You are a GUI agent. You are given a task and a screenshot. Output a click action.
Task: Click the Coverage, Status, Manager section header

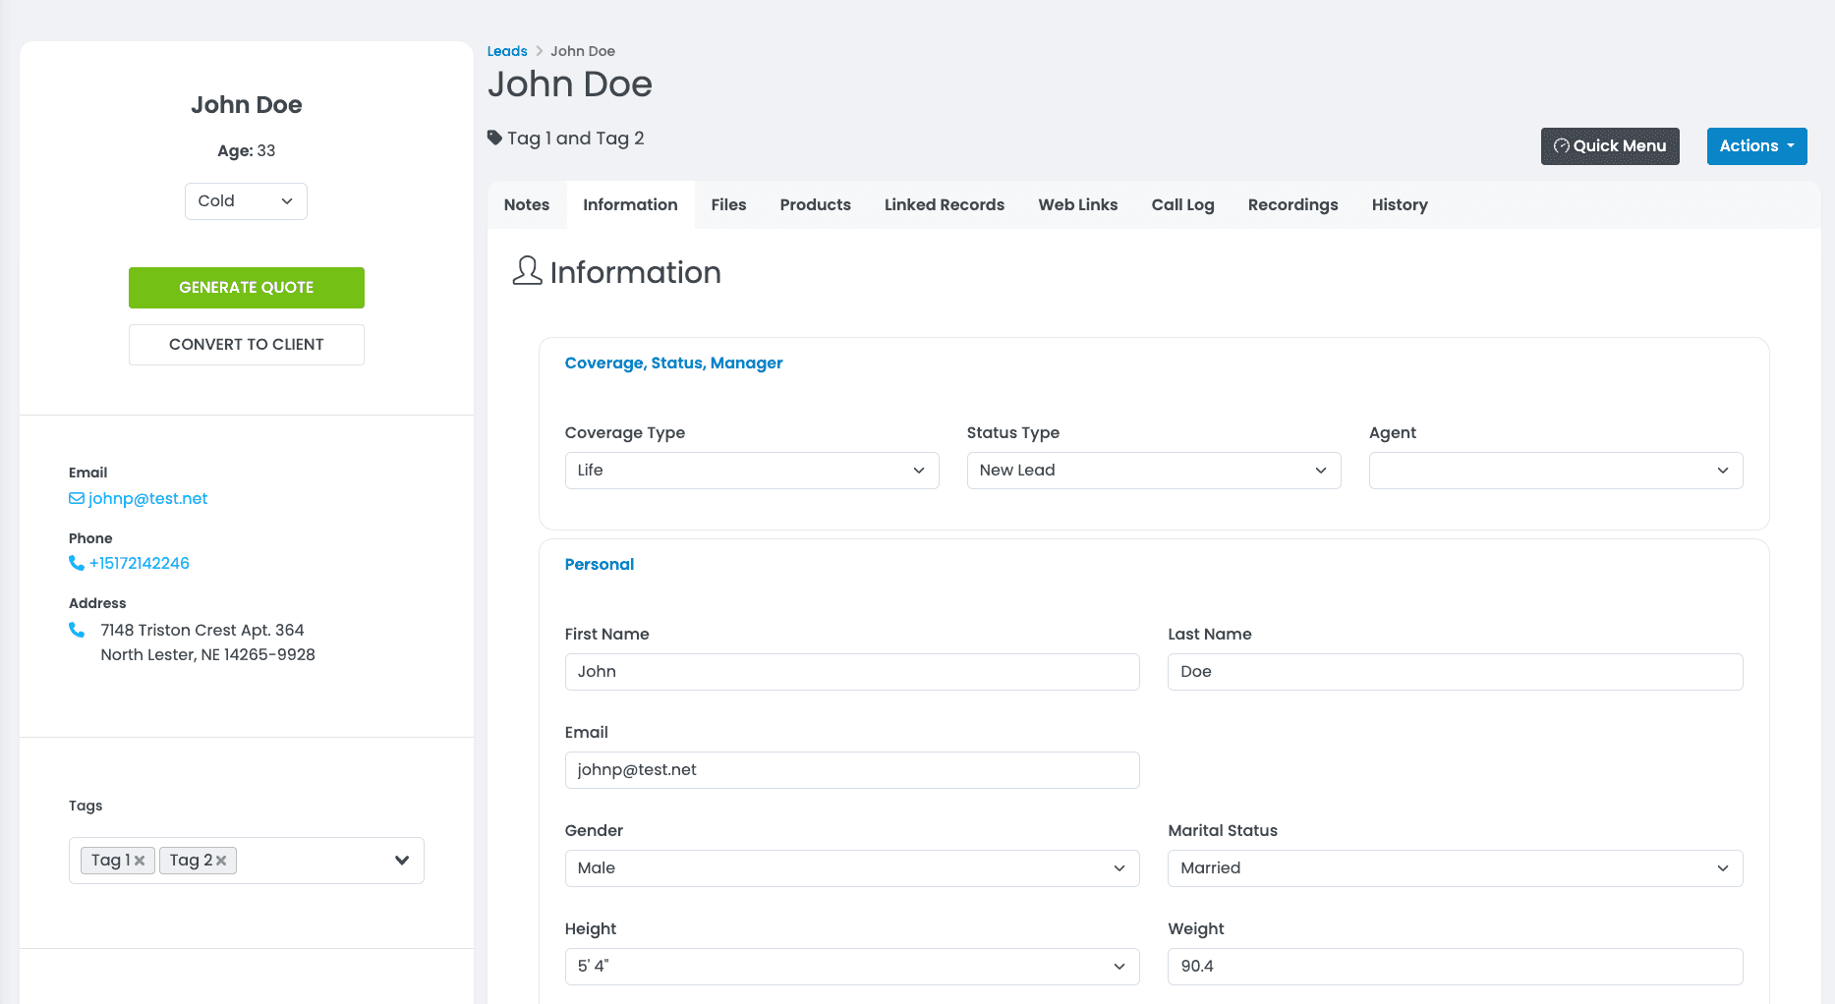[x=673, y=363]
